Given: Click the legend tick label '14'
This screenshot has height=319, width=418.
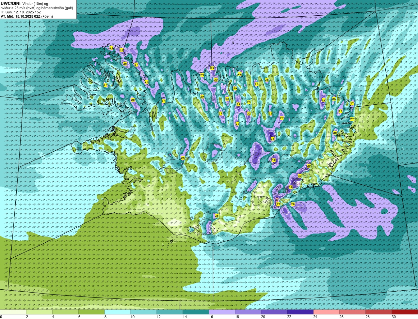Looking at the screenshot, I should pos(184,317).
